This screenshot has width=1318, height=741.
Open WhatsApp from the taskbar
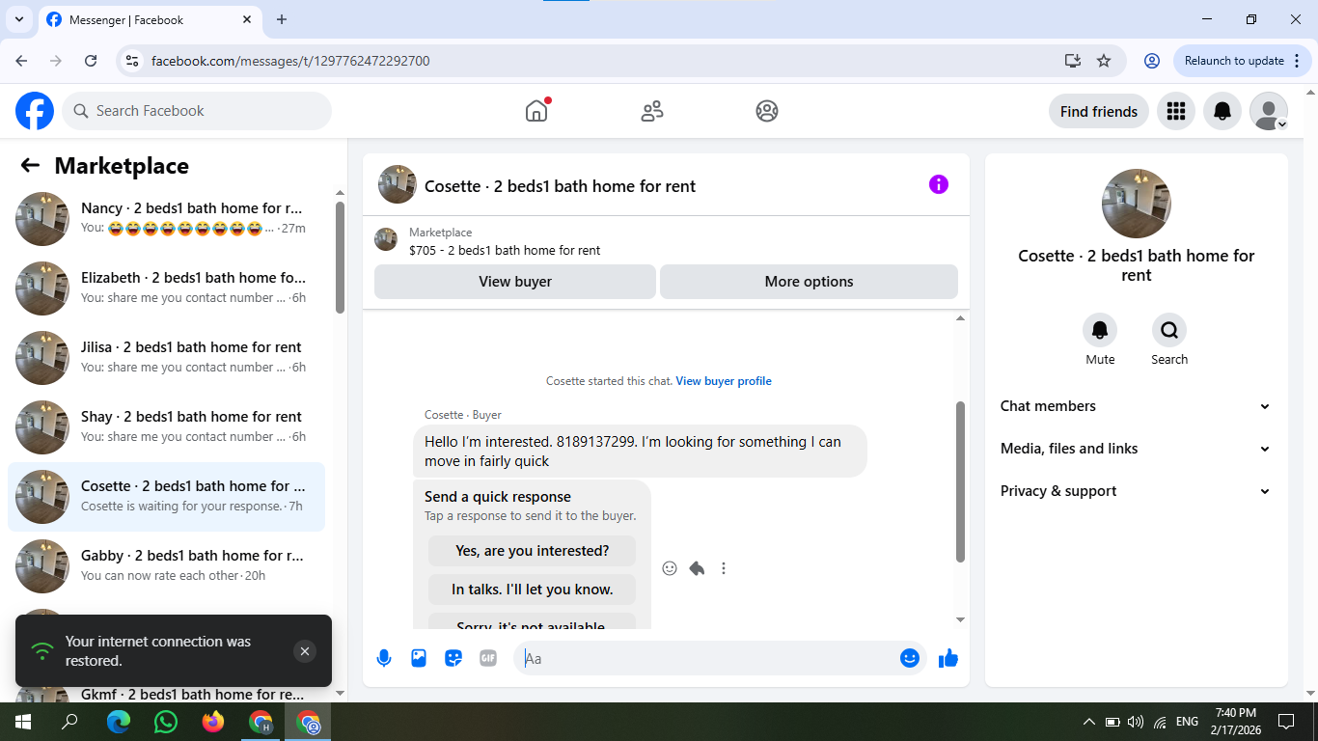[x=166, y=722]
